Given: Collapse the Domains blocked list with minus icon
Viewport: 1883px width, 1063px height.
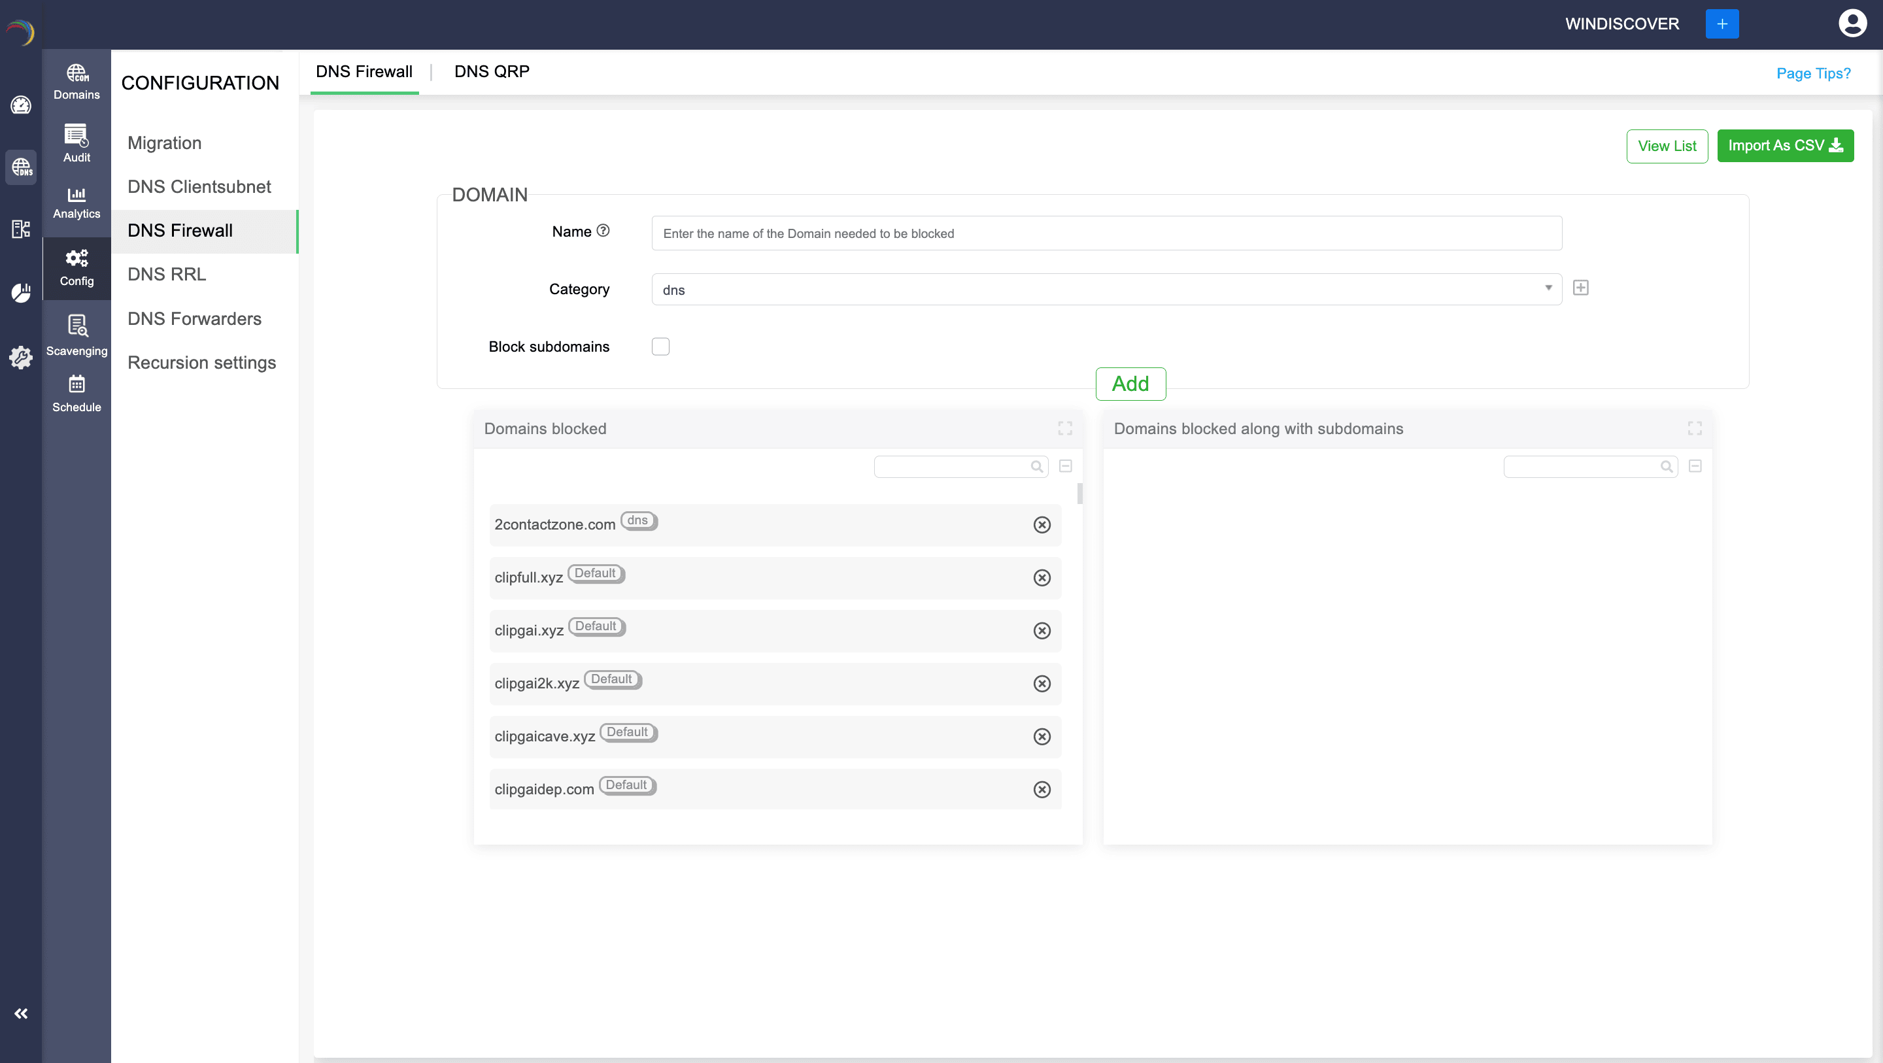Looking at the screenshot, I should [1065, 466].
